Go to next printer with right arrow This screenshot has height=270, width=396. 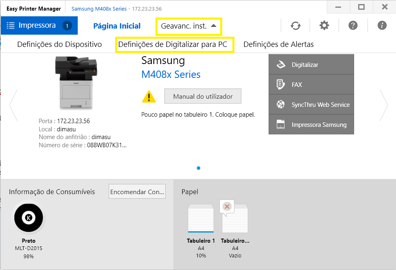[383, 105]
